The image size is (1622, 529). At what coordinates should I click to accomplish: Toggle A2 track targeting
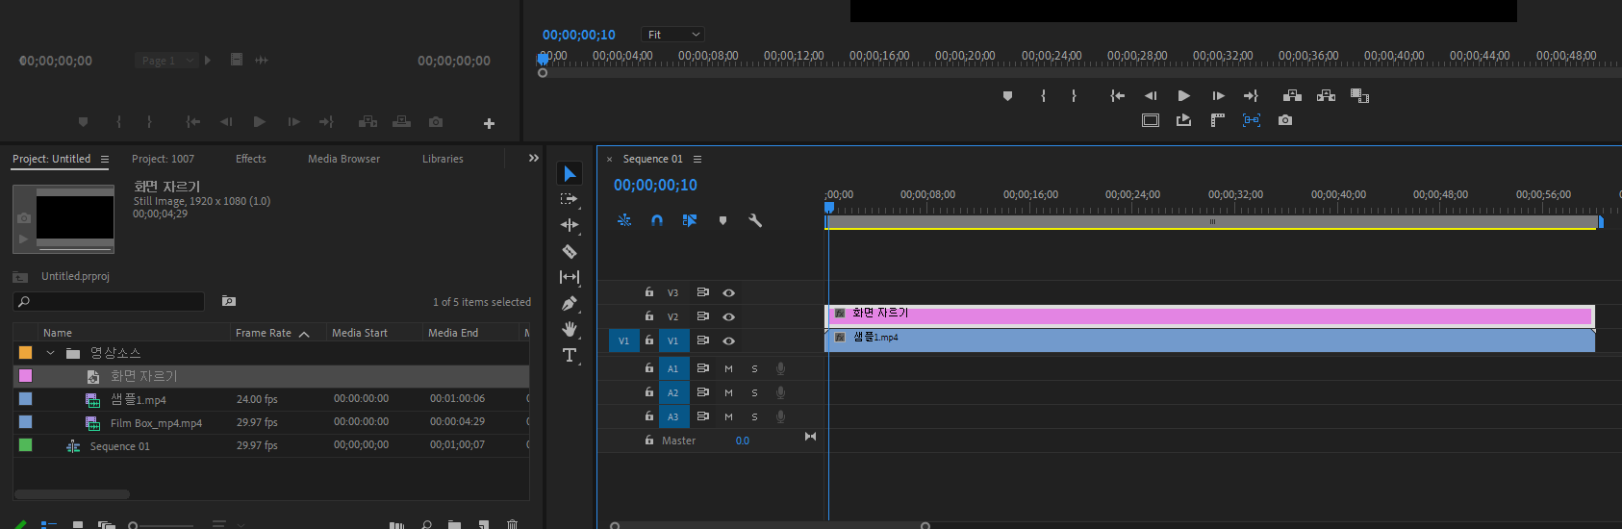coord(672,392)
